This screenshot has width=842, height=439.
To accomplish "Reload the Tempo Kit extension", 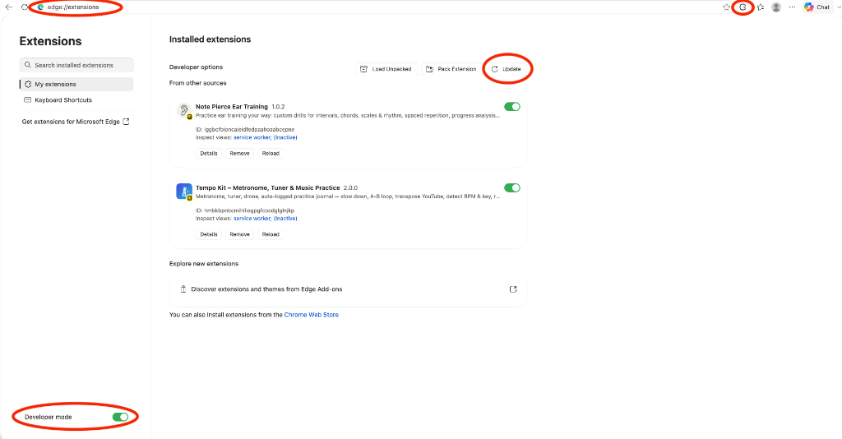I will pos(271,234).
